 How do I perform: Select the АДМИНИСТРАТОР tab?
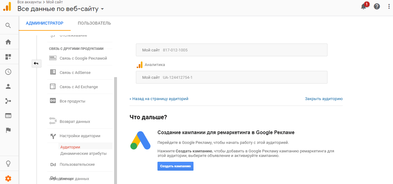[44, 23]
